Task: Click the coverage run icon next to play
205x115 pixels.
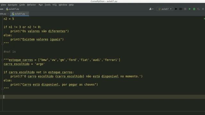Action: (x=181, y=9)
